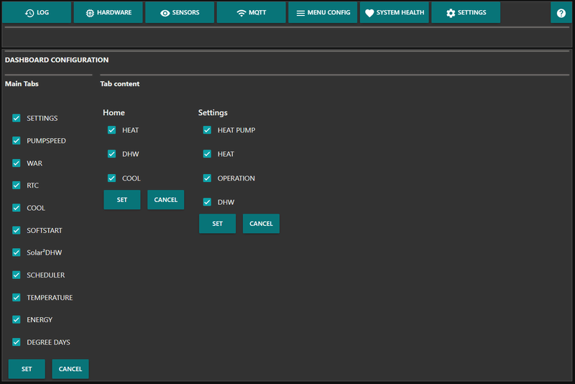Uncheck SETTINGS in Main Tabs

(16, 118)
